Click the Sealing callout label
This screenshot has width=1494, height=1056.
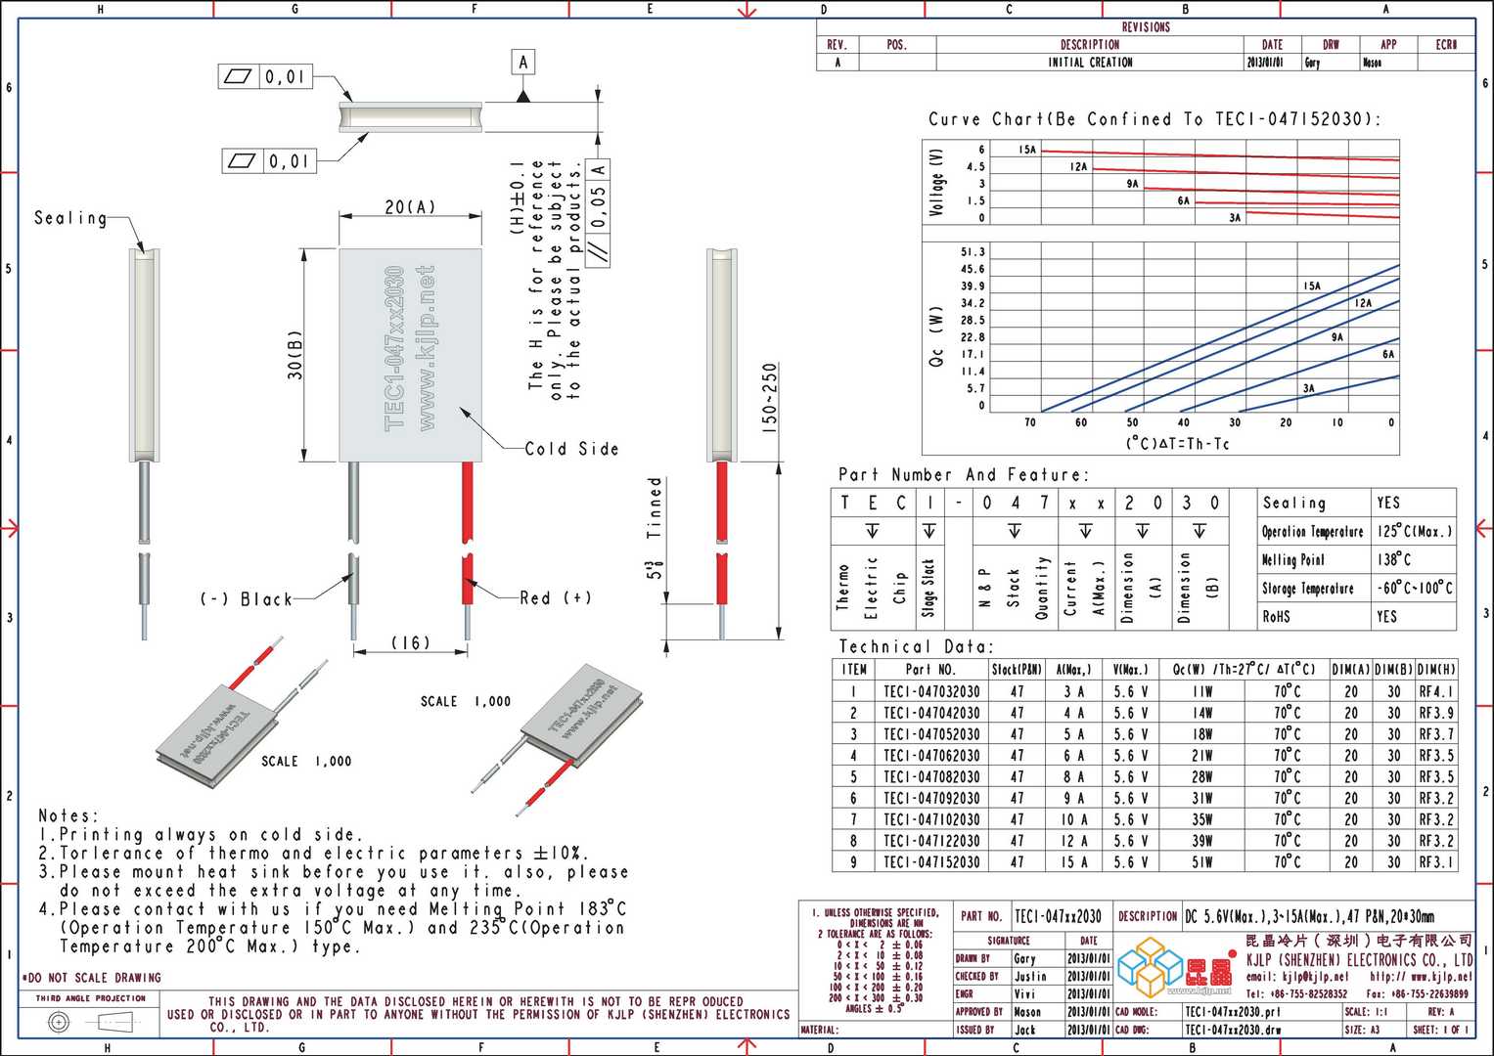click(70, 218)
